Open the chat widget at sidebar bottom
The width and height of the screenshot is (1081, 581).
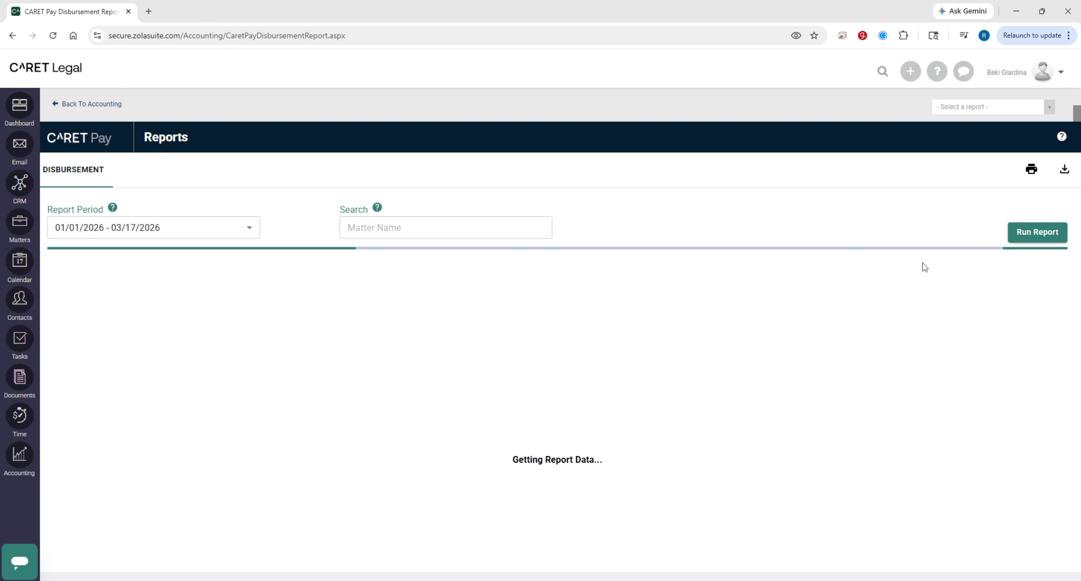[19, 562]
